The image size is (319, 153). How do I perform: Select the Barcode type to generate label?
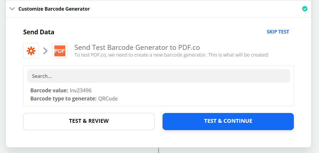(x=63, y=99)
